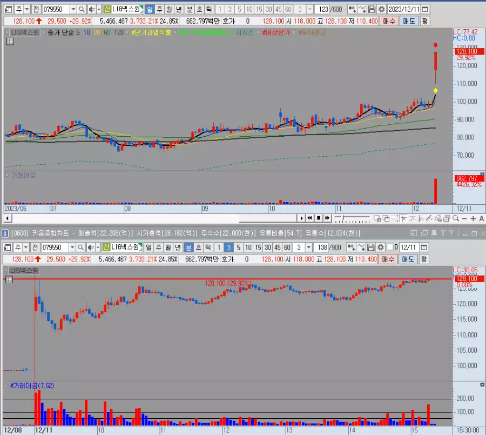Select the 1-minute interval in bottom chart
This screenshot has height=435, width=486.
pos(219,247)
